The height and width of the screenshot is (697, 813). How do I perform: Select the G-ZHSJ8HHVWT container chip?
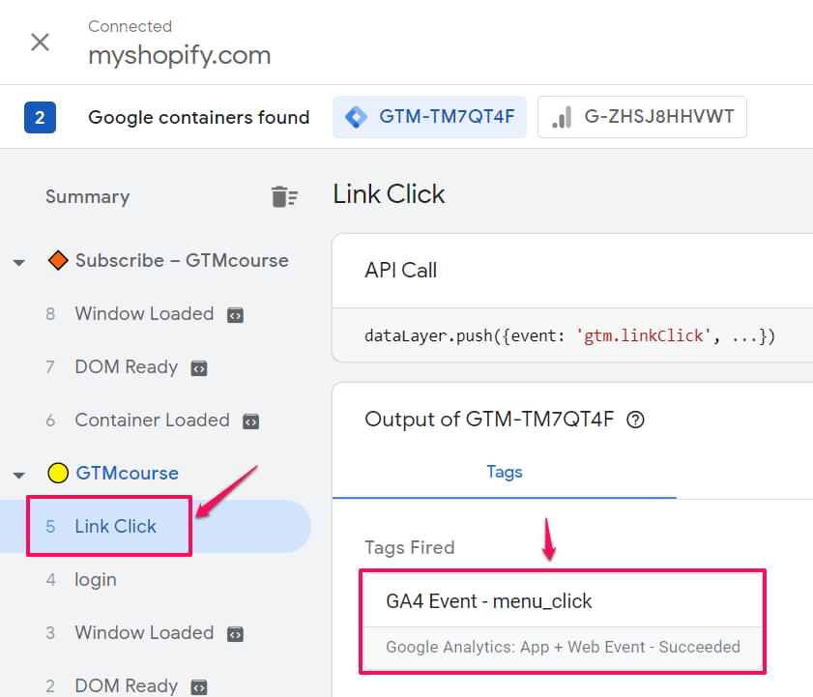(x=642, y=117)
